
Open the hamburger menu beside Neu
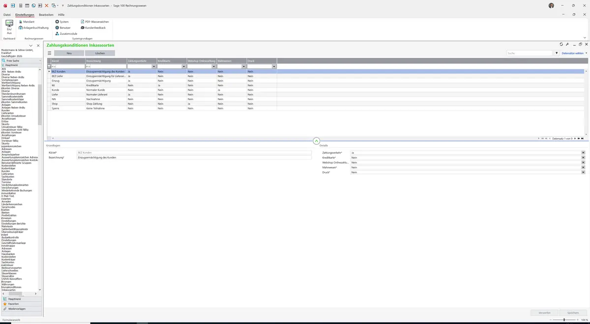[x=49, y=53]
